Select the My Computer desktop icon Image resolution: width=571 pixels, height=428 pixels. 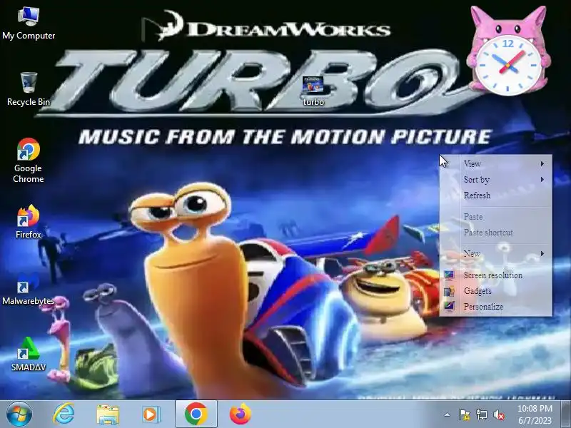29,24
